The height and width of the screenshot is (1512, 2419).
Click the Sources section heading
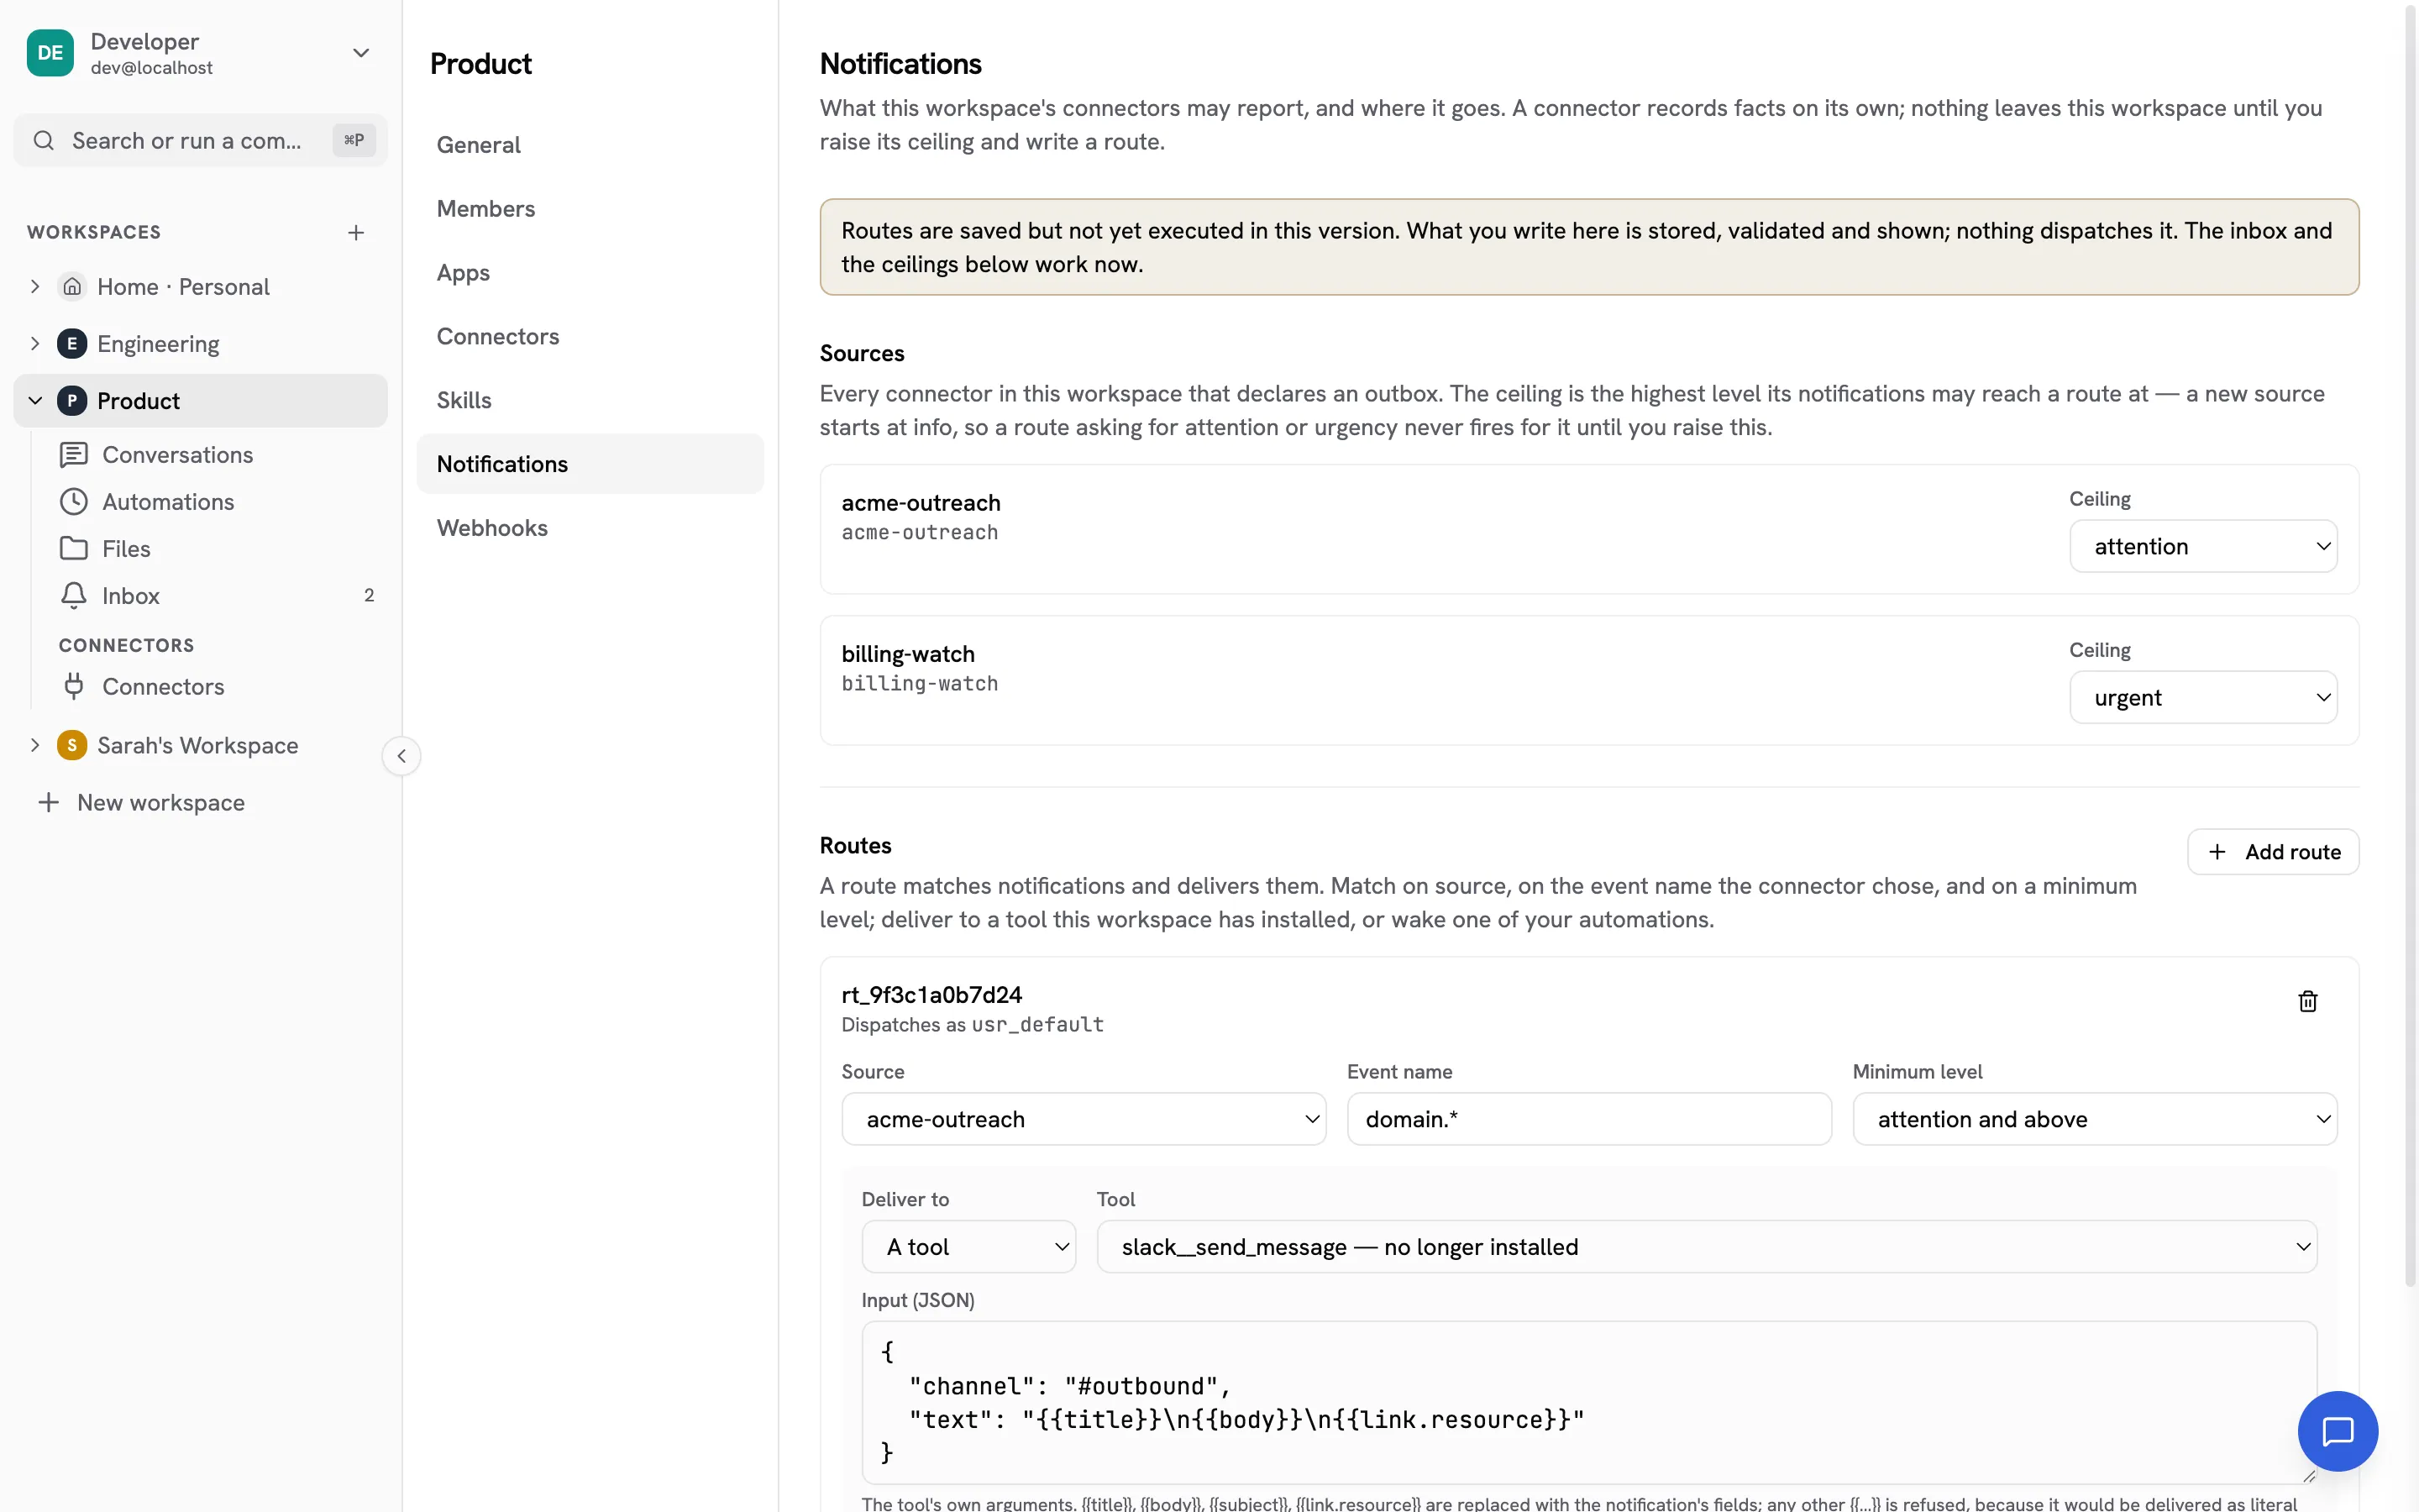coord(862,354)
